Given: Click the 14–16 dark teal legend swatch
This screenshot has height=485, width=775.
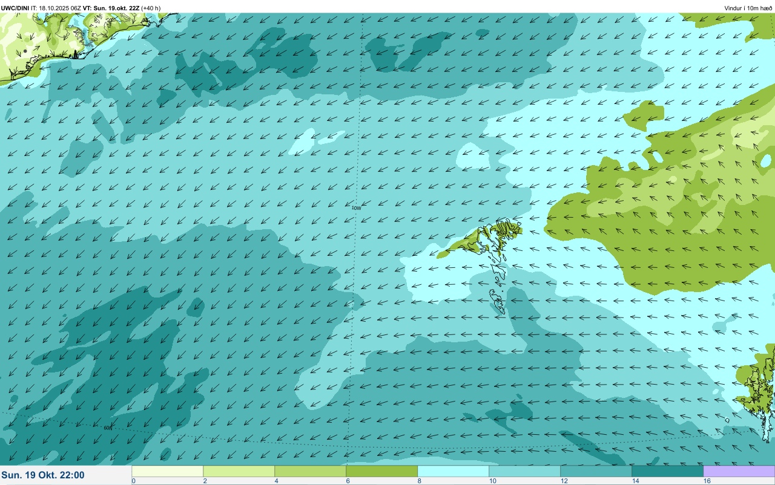Looking at the screenshot, I should (667, 471).
